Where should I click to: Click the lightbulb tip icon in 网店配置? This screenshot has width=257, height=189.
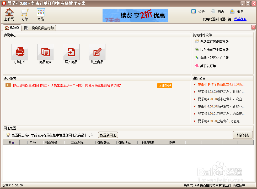(x=8, y=135)
